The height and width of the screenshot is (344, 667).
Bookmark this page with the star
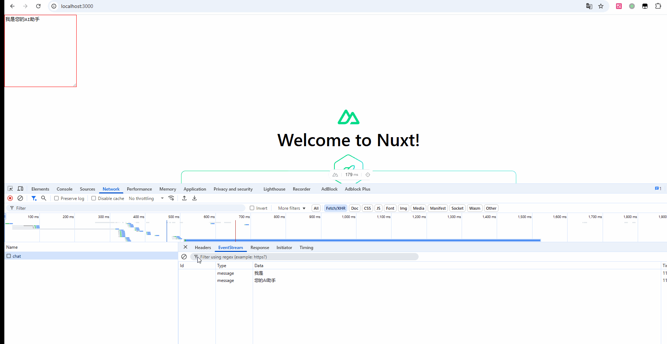(601, 6)
